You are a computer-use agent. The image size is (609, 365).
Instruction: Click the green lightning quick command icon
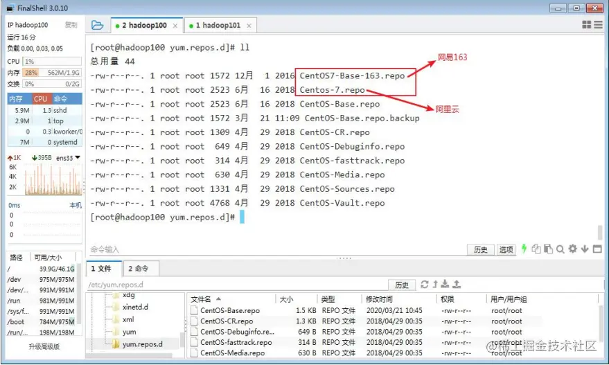[524, 249]
